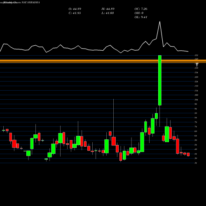The width and height of the screenshot is (206, 206).
Task: Click the 104 price axis label
Action: pos(197,100)
